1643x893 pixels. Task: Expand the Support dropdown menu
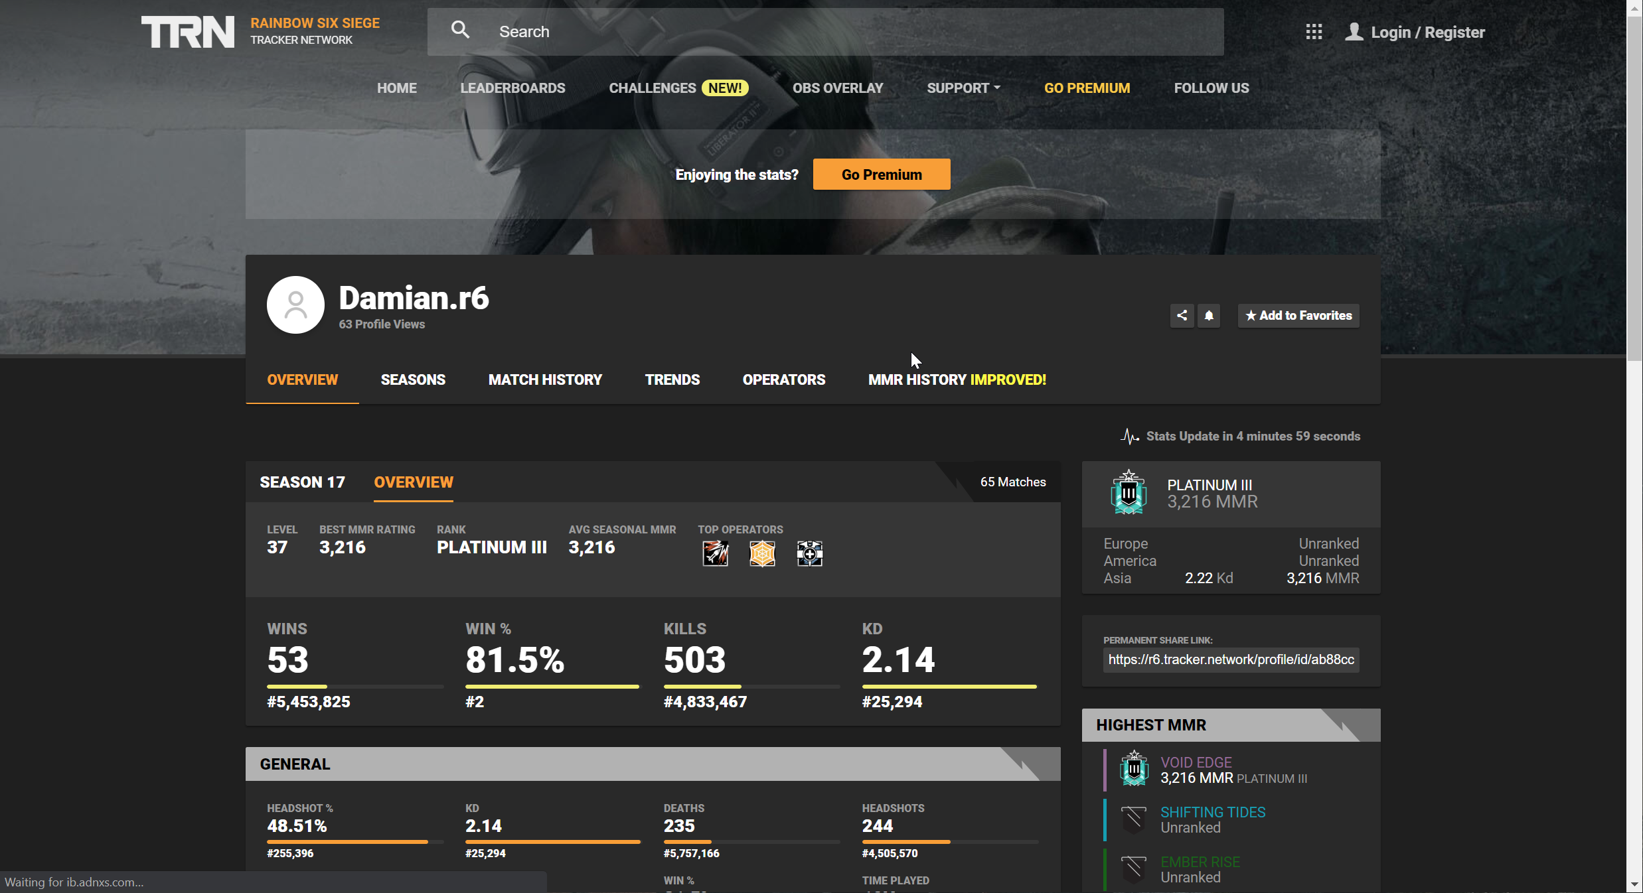[x=963, y=88]
